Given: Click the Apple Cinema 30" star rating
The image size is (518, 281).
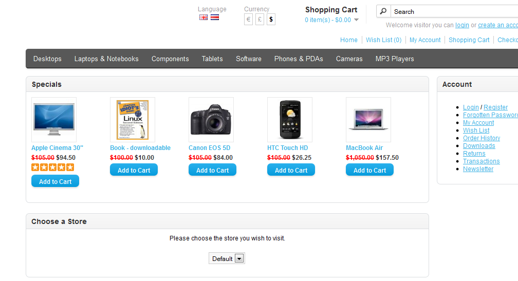Looking at the screenshot, I should pos(53,167).
